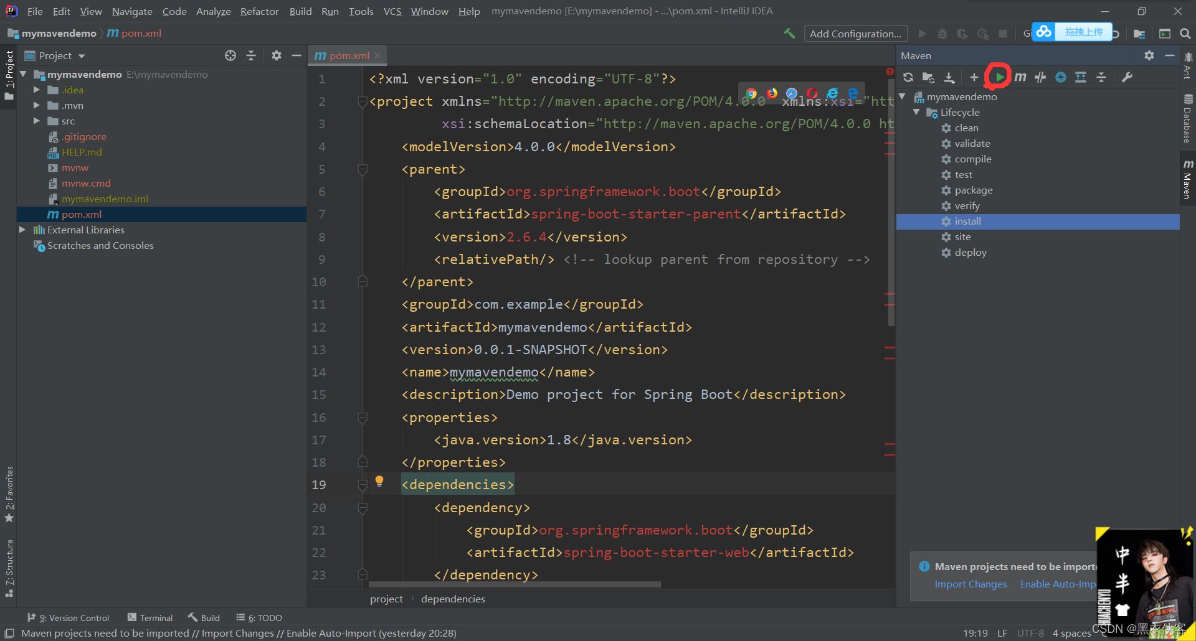
Task: Expand External Libraries node
Action: point(22,230)
